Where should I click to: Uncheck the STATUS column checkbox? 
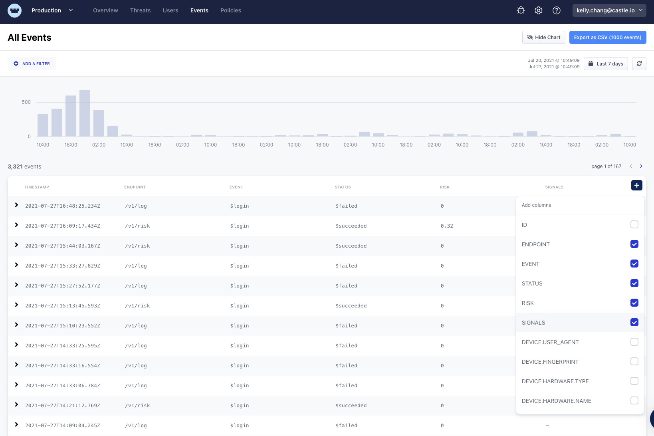click(634, 283)
